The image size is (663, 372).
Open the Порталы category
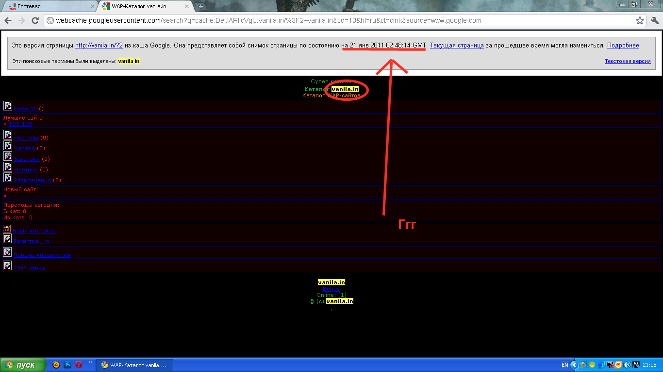pos(26,138)
